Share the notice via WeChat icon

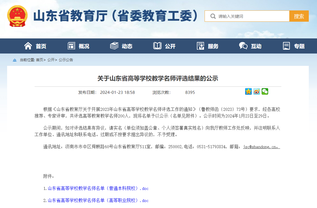(x=265, y=92)
